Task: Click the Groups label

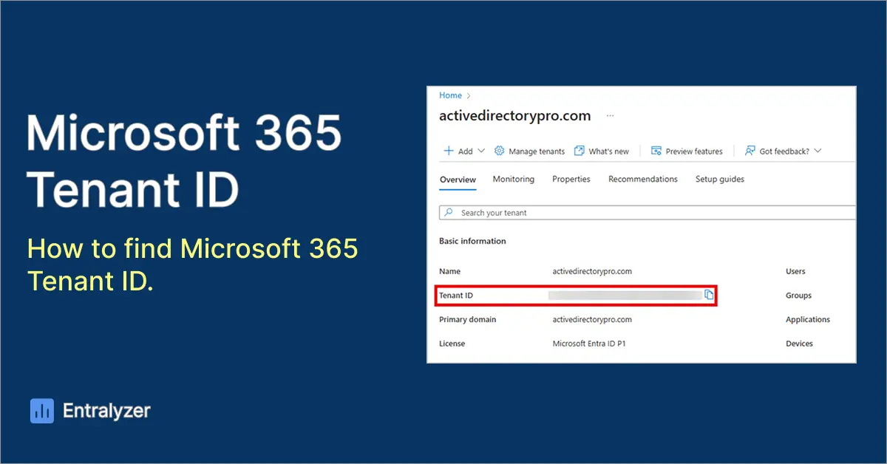Action: coord(798,296)
